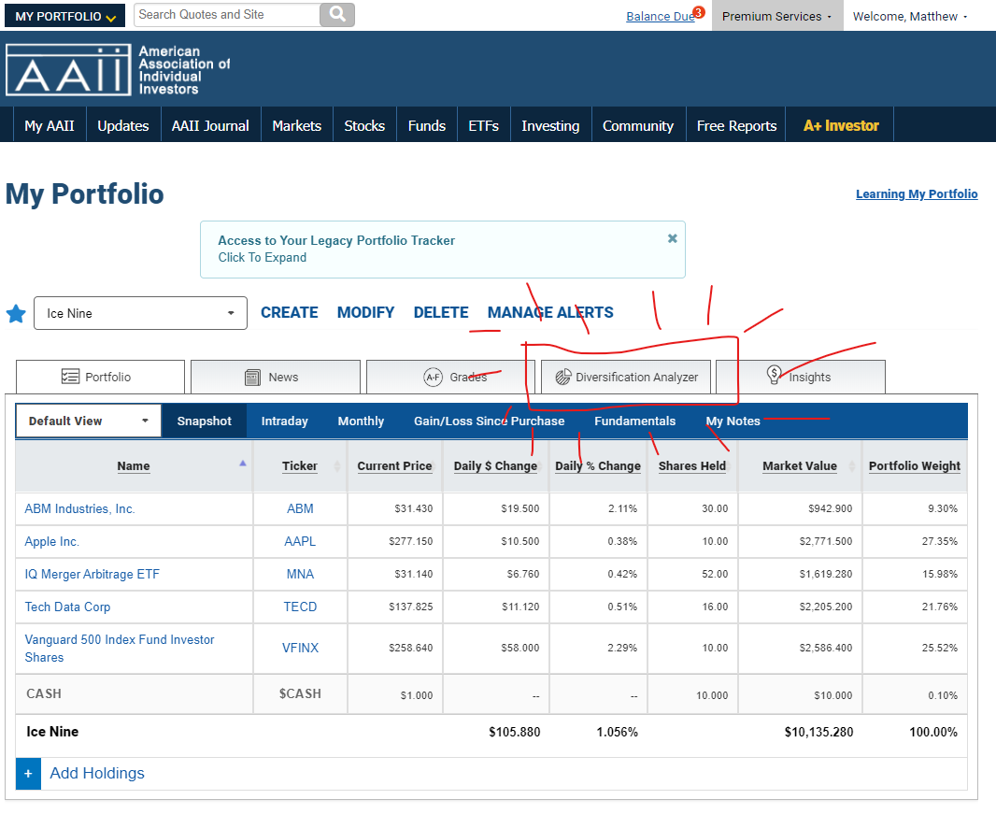Viewport: 996px width, 814px height.
Task: Sort by Daily % Change column
Action: point(598,465)
